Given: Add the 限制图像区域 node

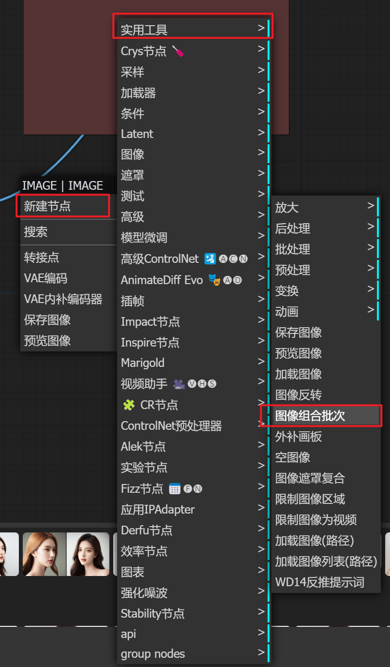Looking at the screenshot, I should (326, 499).
